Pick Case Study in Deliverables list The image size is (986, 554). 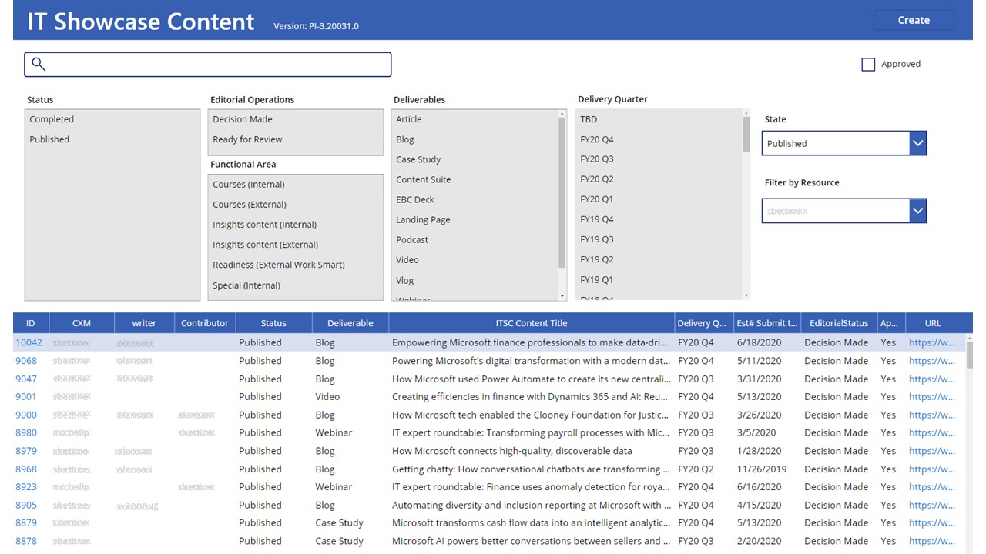(x=418, y=159)
